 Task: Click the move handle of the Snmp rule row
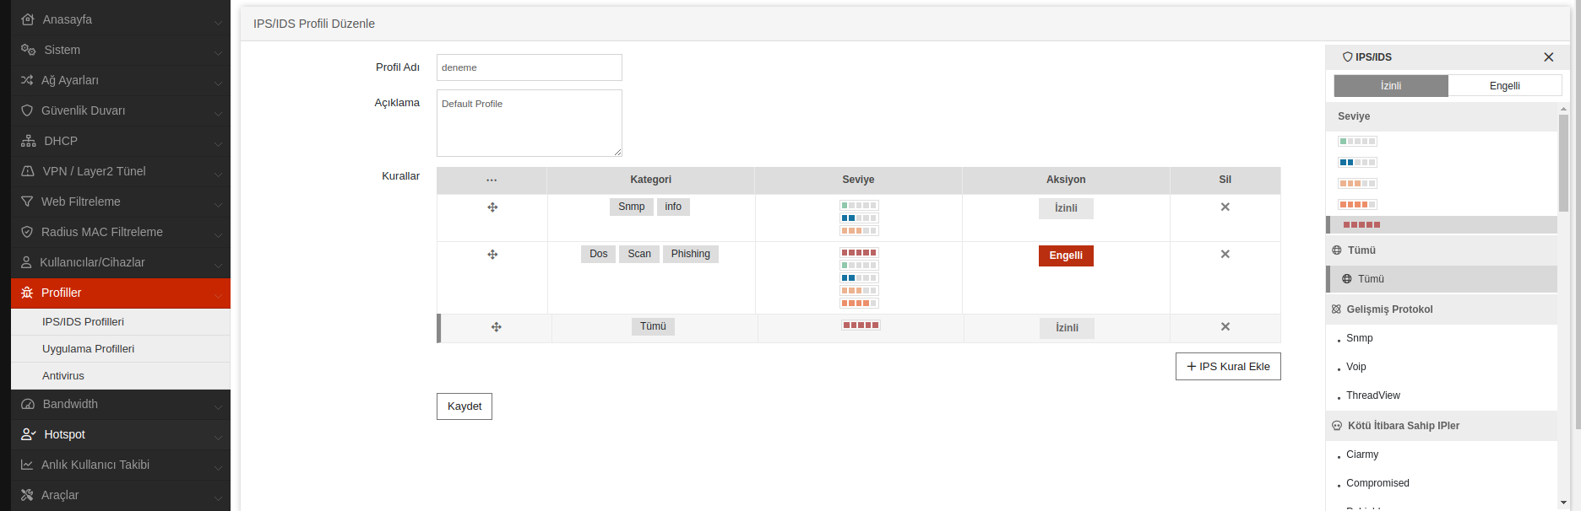click(492, 207)
